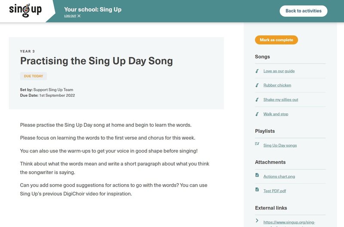
Task: Expand the external link chevron arrow
Action: 257,221
